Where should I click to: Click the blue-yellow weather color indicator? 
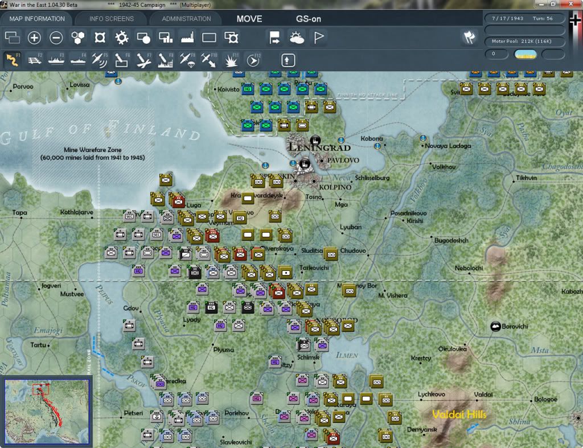coord(525,54)
